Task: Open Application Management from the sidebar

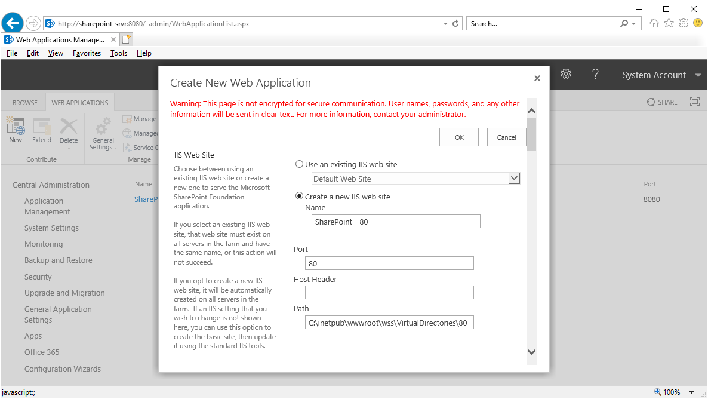Action: [x=47, y=206]
